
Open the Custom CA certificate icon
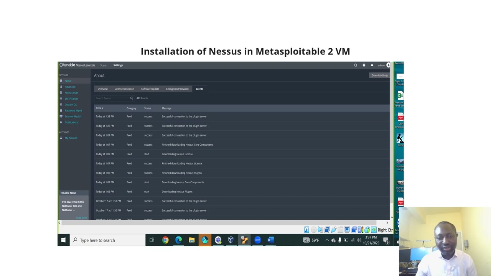[61, 105]
